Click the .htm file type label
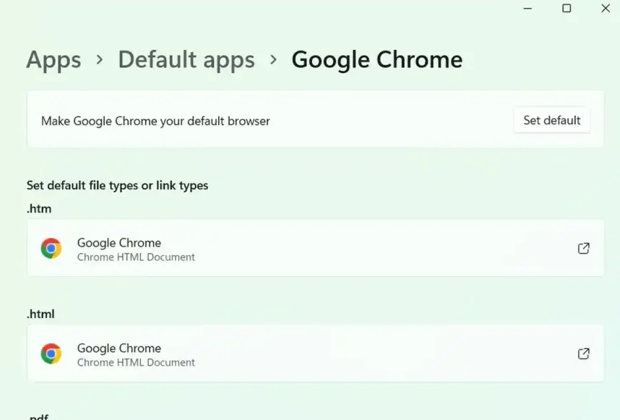 coord(39,208)
